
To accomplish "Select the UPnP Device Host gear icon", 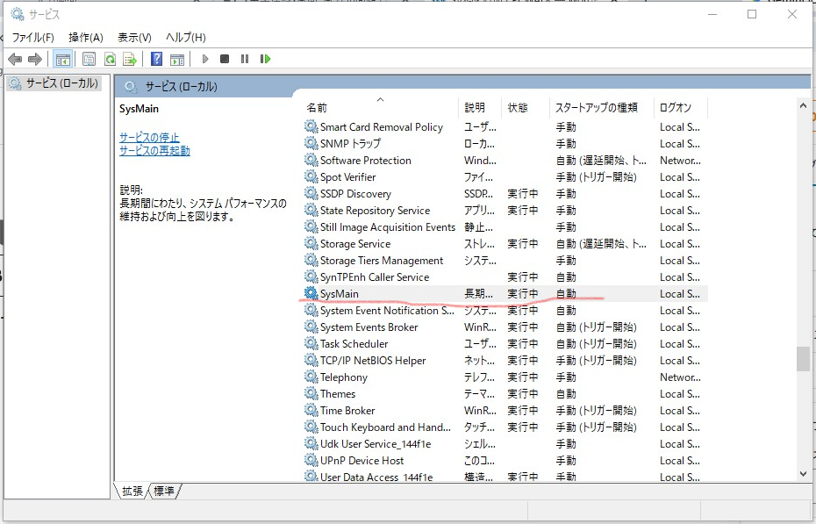I will [x=311, y=459].
